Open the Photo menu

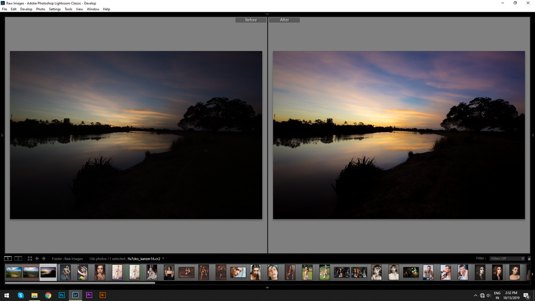pyautogui.click(x=41, y=9)
